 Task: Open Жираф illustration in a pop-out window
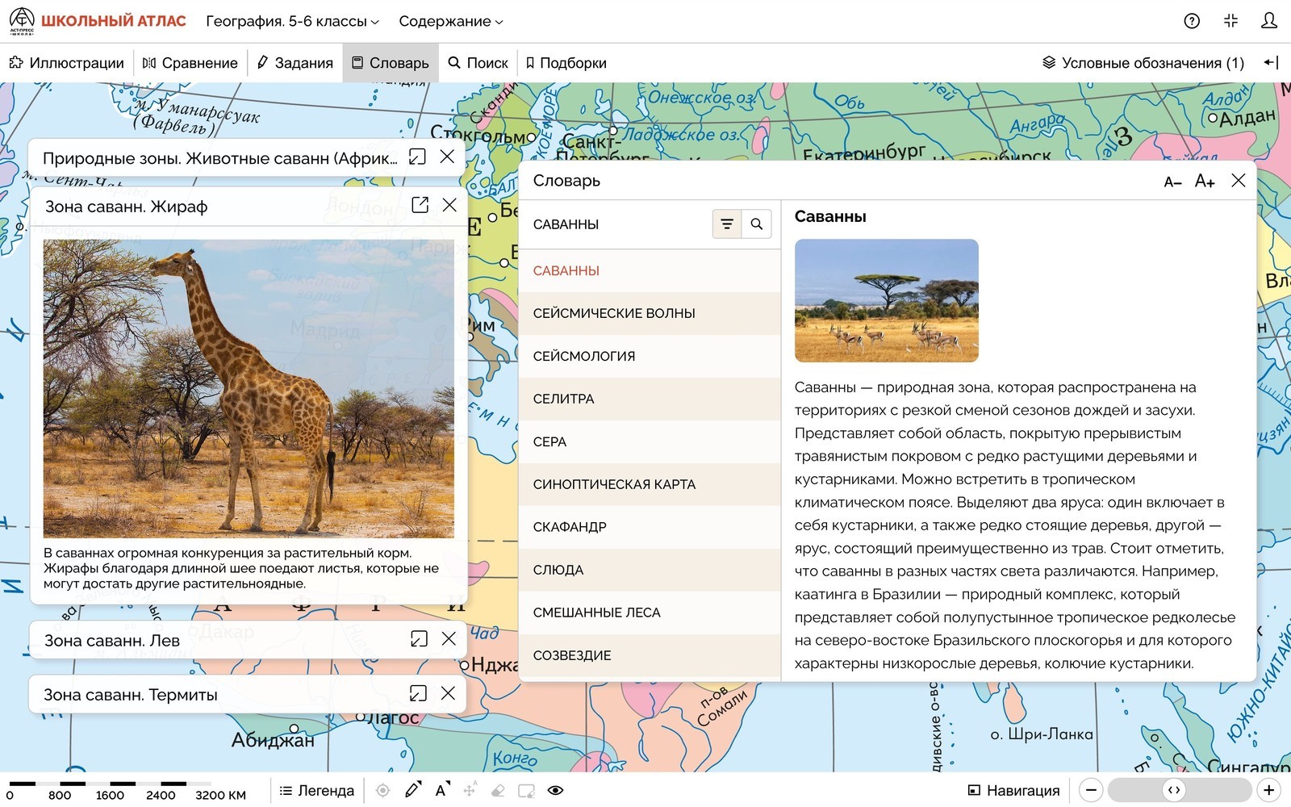pos(420,205)
